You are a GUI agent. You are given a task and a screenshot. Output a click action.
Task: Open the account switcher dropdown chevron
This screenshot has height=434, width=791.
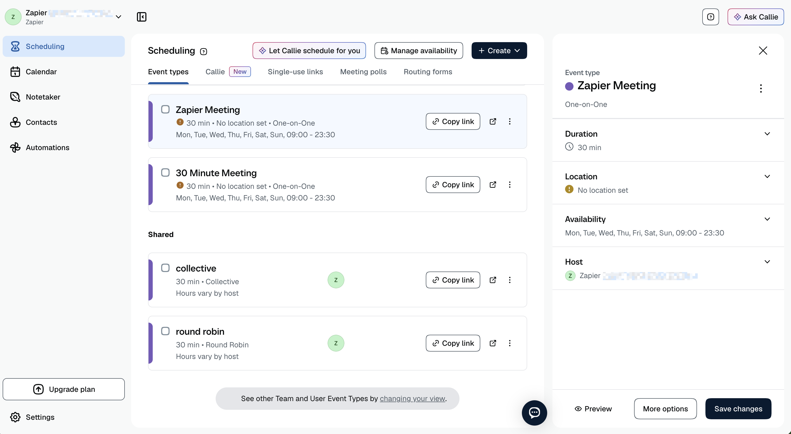[x=118, y=17]
